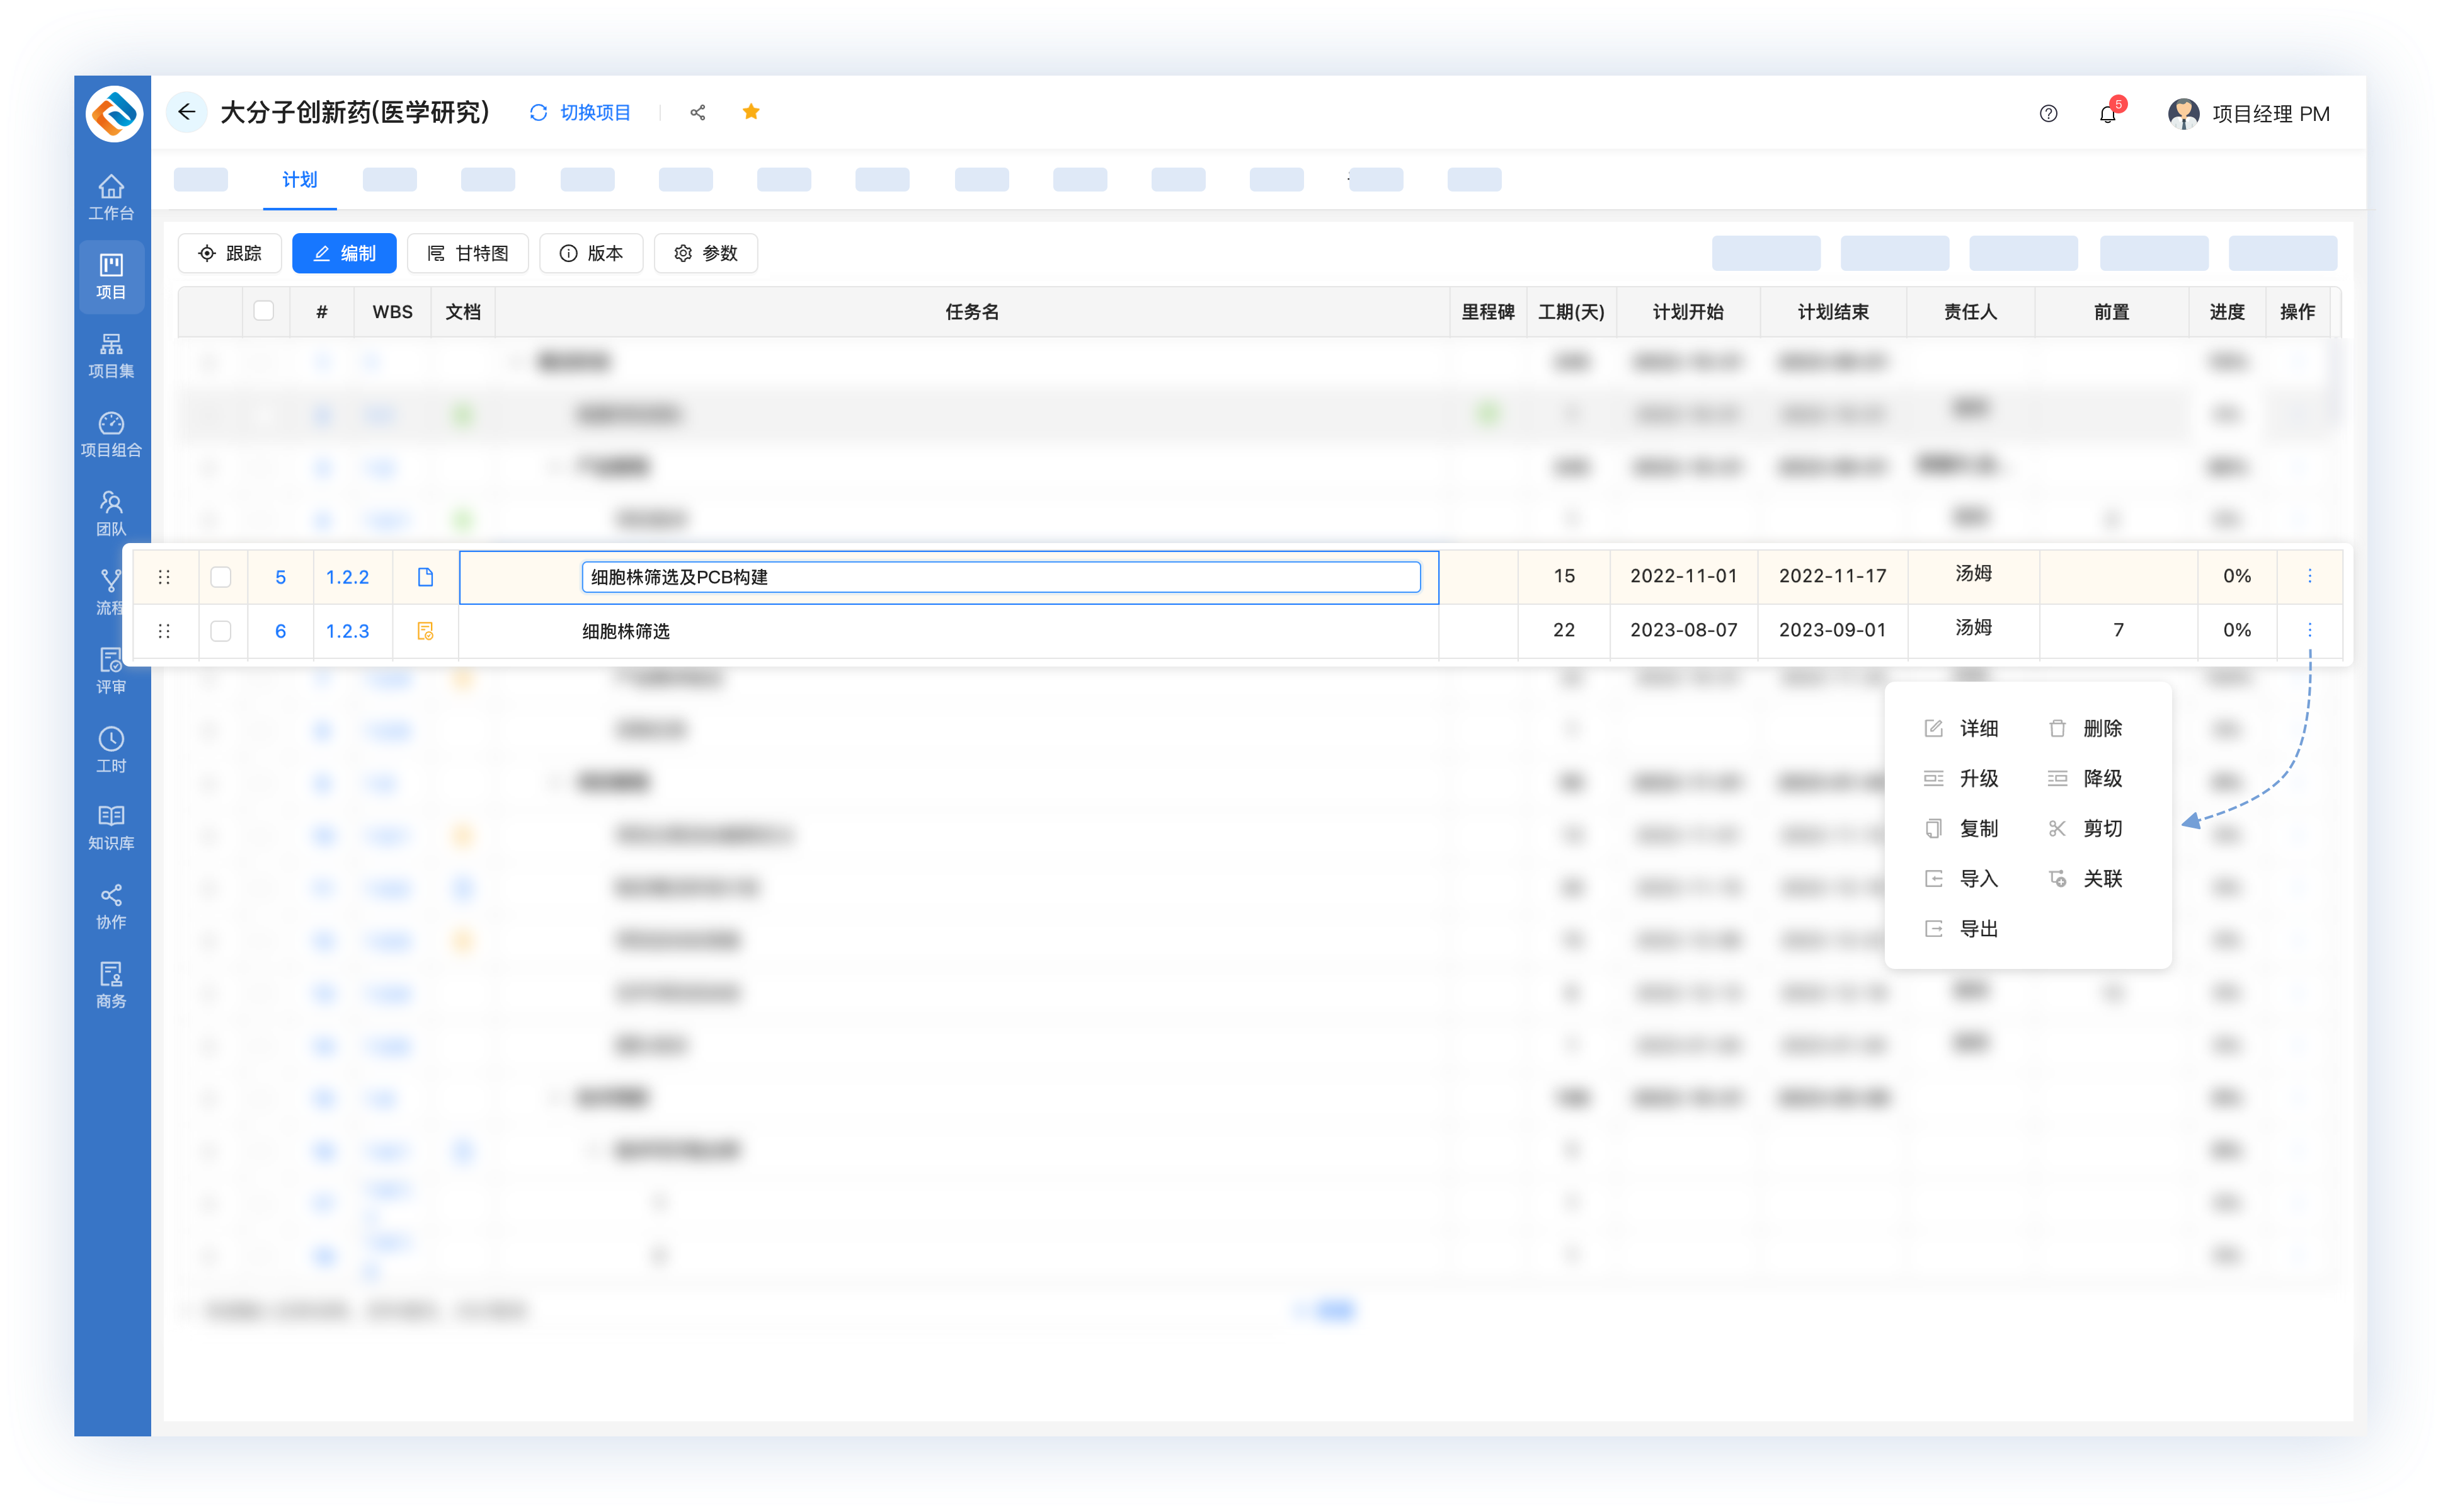This screenshot has width=2443, height=1512.
Task: Toggle the select-all header checkbox
Action: [264, 311]
